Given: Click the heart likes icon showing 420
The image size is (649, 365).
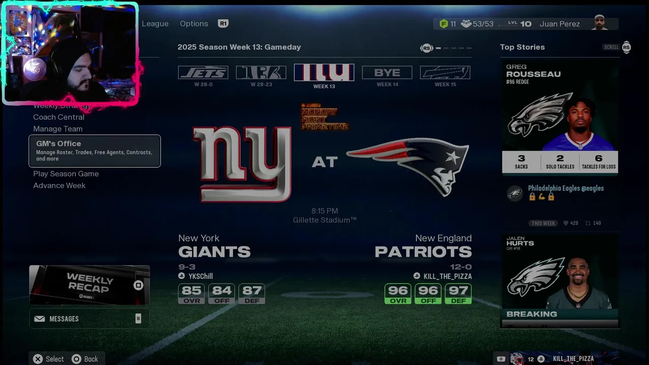Looking at the screenshot, I should 566,223.
